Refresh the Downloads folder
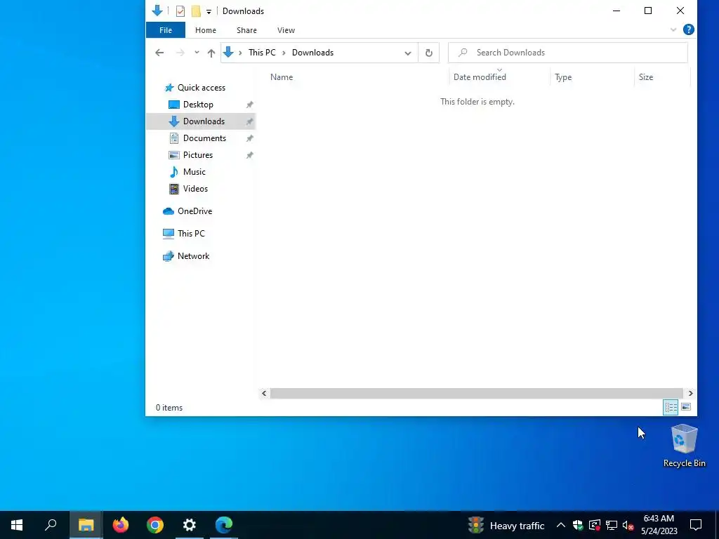 429,53
